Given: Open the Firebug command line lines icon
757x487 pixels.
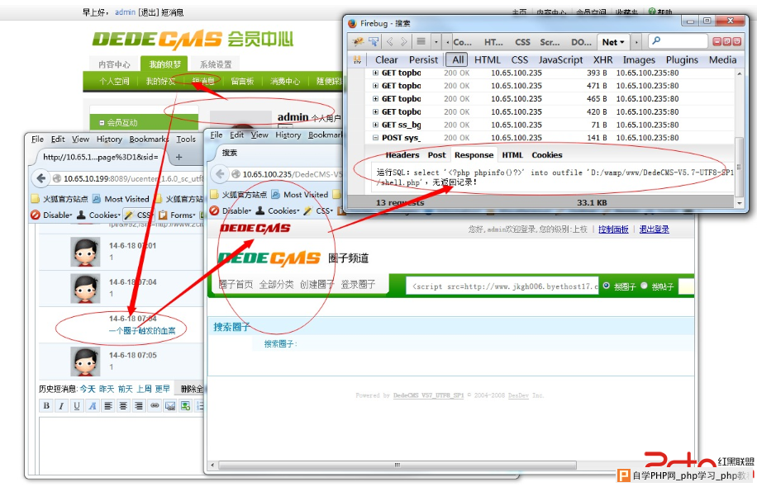Looking at the screenshot, I should click(421, 41).
